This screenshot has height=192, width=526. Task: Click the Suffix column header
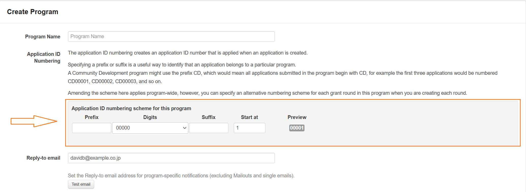click(x=209, y=117)
